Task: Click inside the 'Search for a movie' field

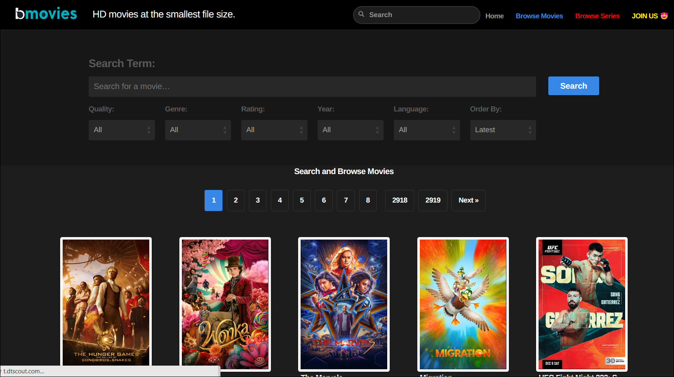Action: (x=312, y=86)
